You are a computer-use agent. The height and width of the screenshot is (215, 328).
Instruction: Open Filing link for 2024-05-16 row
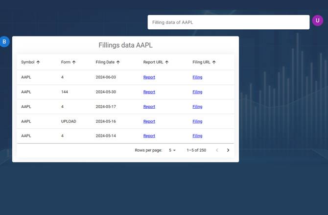(x=197, y=121)
